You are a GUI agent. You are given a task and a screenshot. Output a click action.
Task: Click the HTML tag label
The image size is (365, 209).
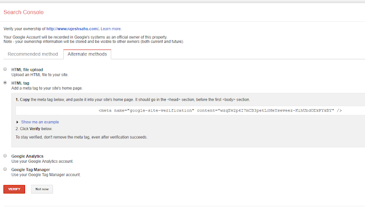click(x=21, y=83)
